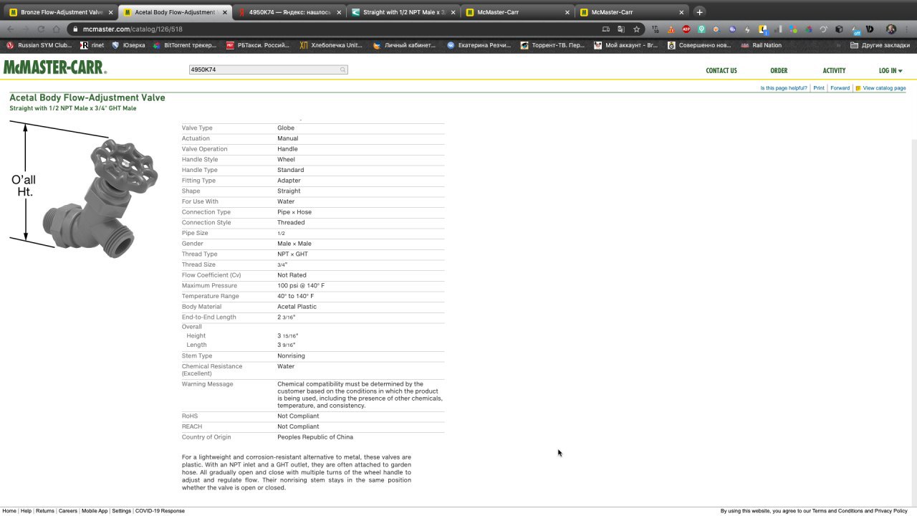
Task: Click the Print link
Action: coord(819,88)
